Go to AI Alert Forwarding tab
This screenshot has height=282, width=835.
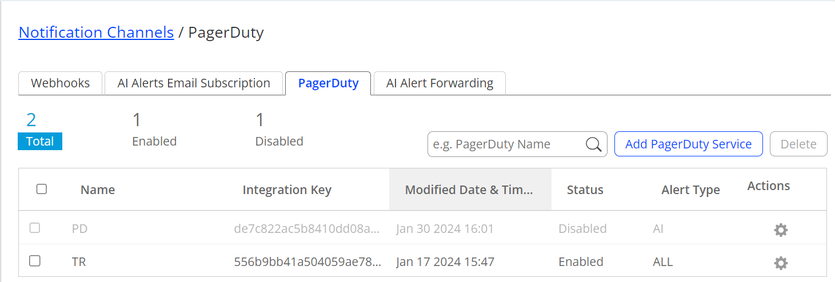(440, 83)
